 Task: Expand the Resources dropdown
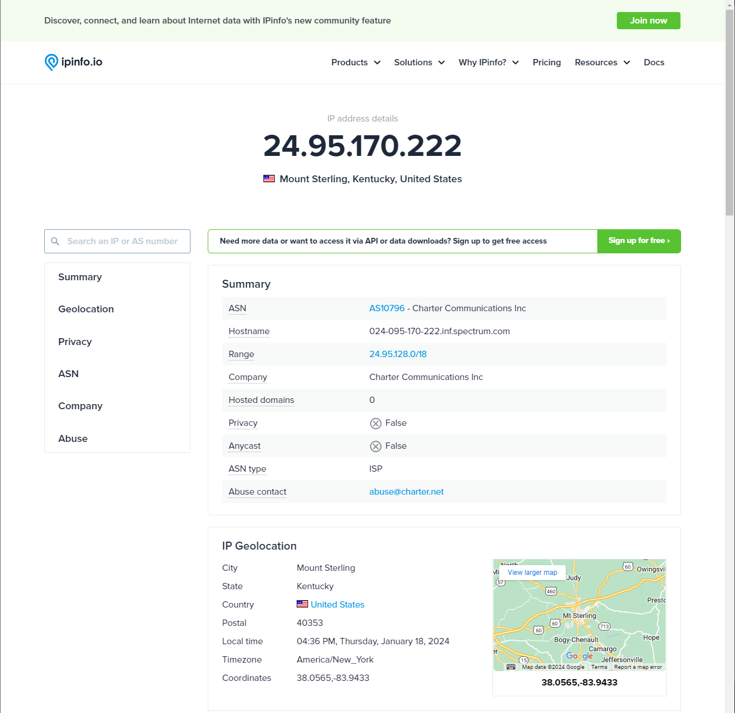point(602,62)
